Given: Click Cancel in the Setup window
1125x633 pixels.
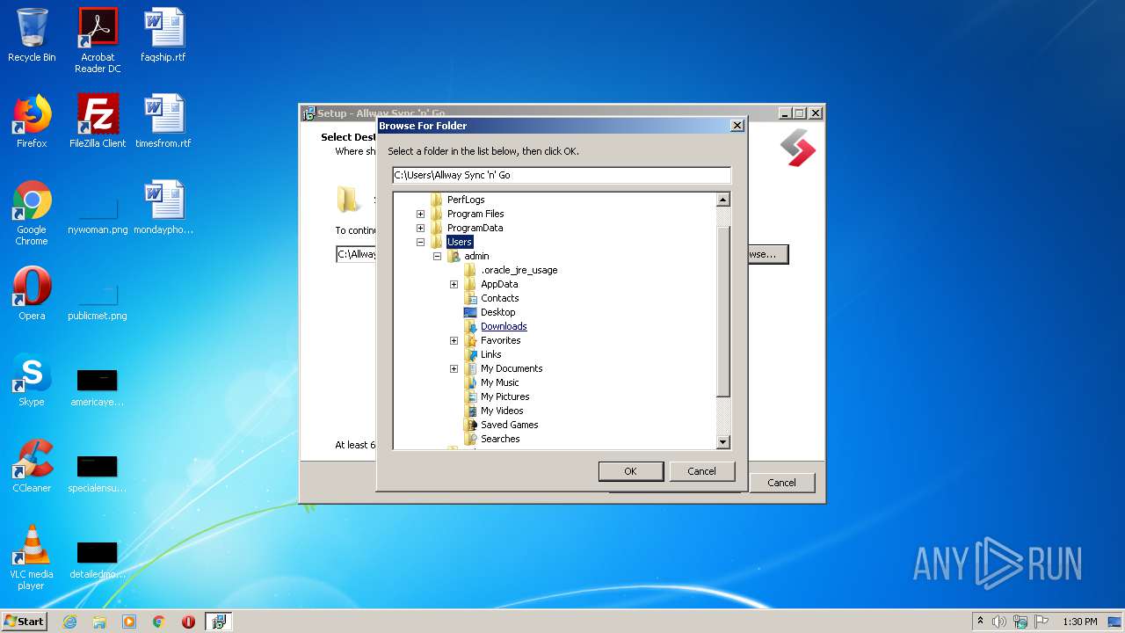Looking at the screenshot, I should coord(781,483).
